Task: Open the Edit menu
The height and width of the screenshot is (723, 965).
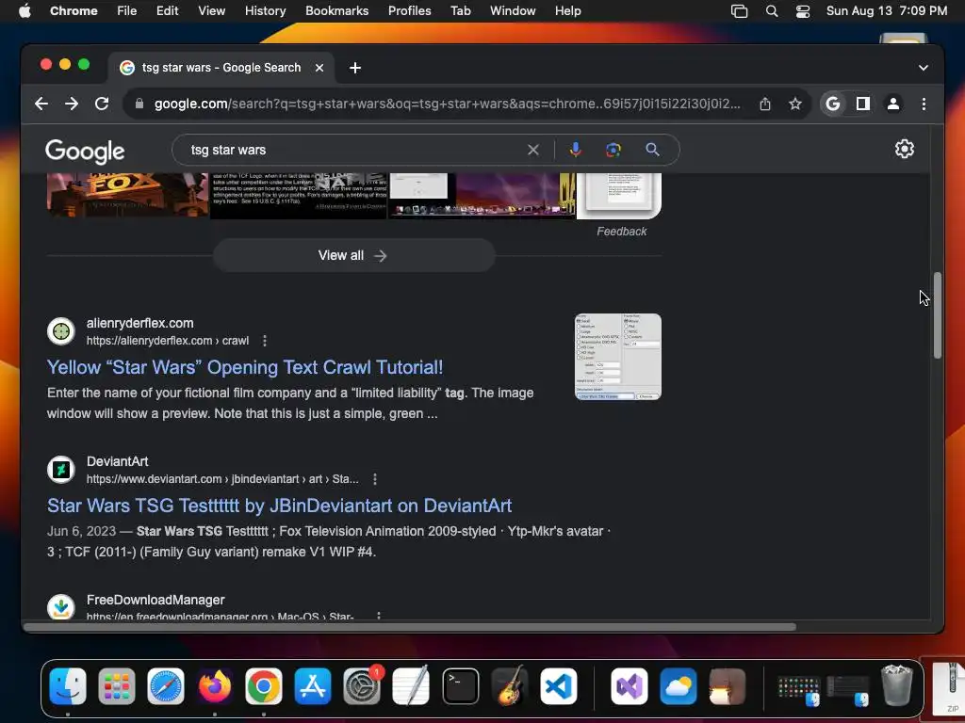Action: (x=167, y=10)
